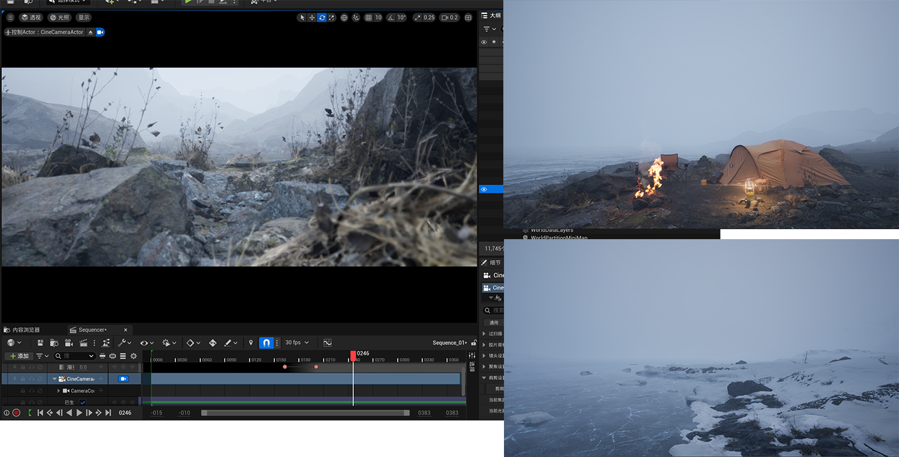Toggle auto-key diamond icon in Sequencer

coord(212,343)
